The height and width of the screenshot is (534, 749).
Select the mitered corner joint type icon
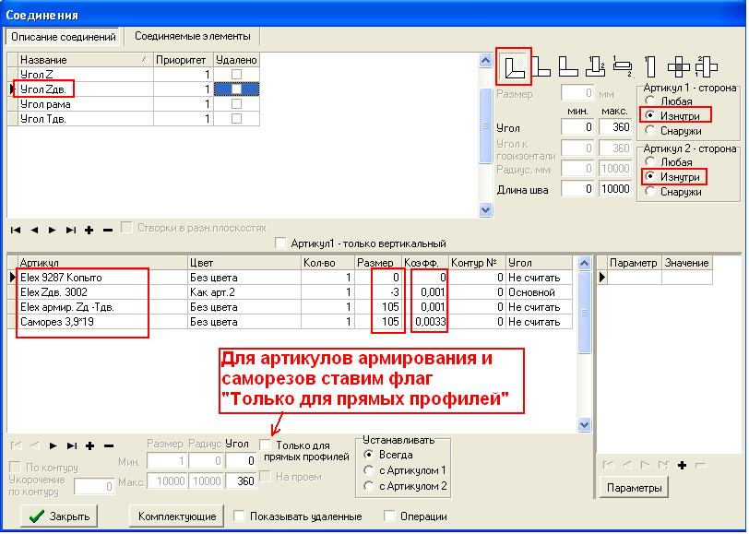[514, 67]
